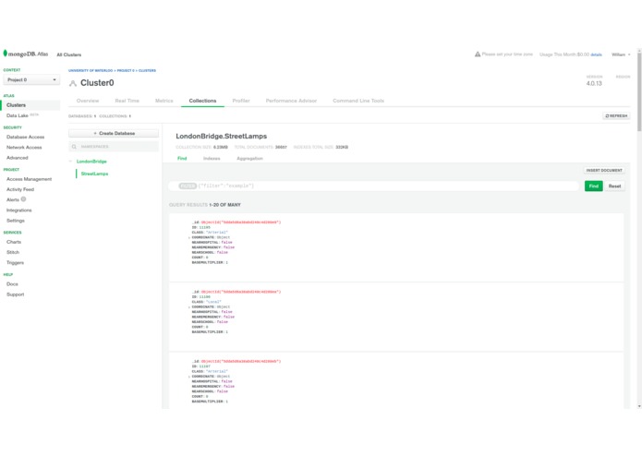Click the MongoDB Atlas leaf logo

point(5,54)
